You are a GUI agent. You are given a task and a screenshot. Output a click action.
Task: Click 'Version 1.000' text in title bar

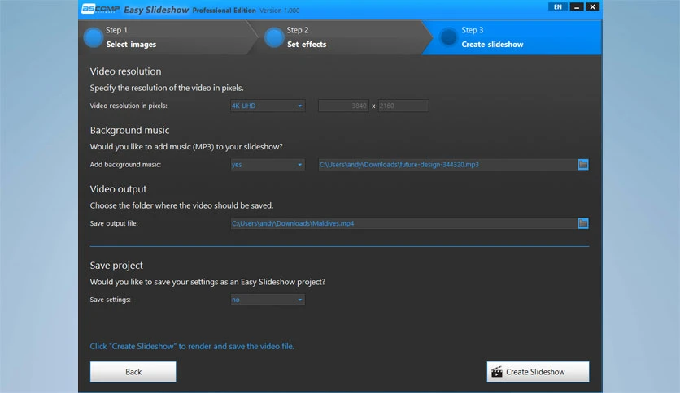tap(280, 11)
